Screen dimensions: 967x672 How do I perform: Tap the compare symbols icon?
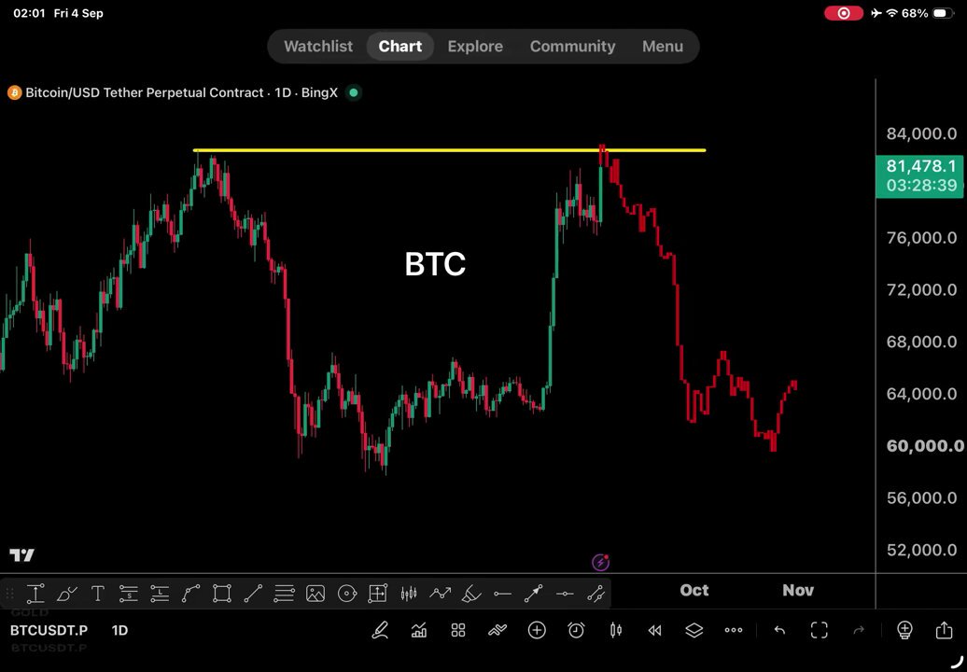498,630
